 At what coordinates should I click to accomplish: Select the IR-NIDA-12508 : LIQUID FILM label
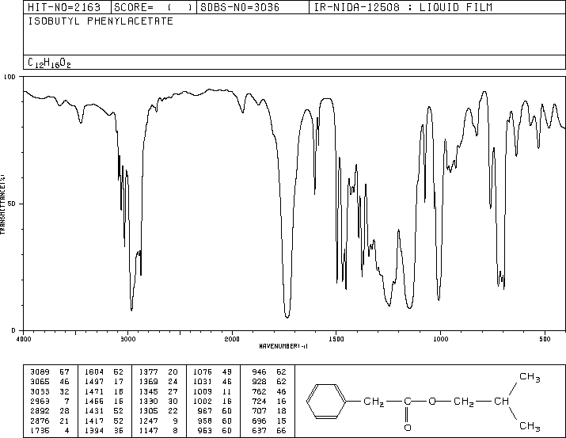point(403,8)
